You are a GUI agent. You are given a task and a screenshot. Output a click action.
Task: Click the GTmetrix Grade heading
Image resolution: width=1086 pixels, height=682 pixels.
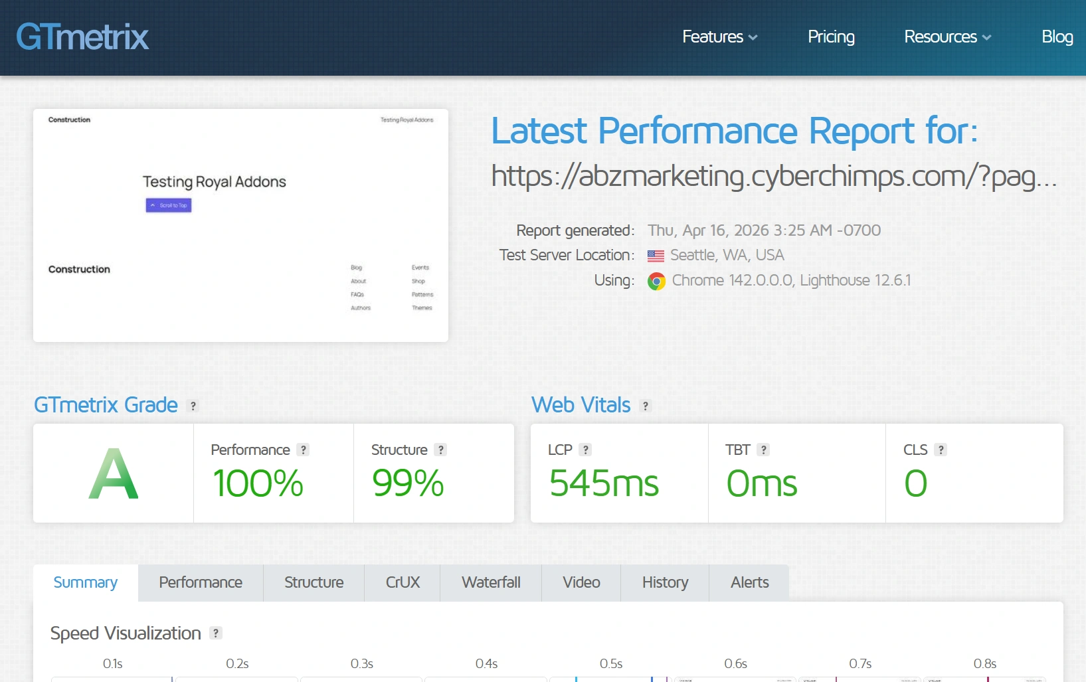(x=106, y=405)
